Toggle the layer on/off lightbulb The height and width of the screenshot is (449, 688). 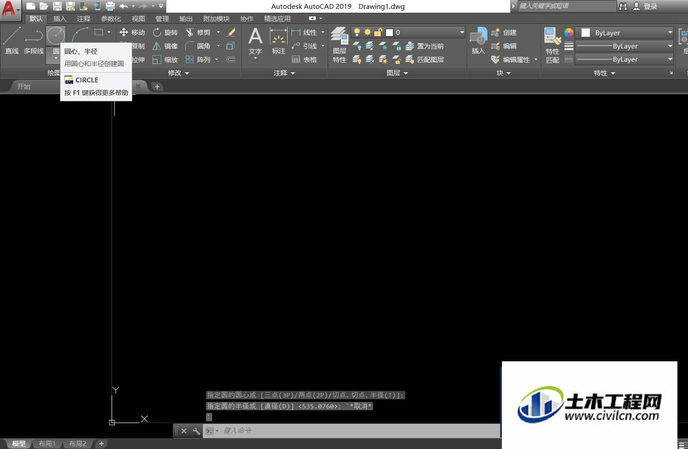coord(357,32)
